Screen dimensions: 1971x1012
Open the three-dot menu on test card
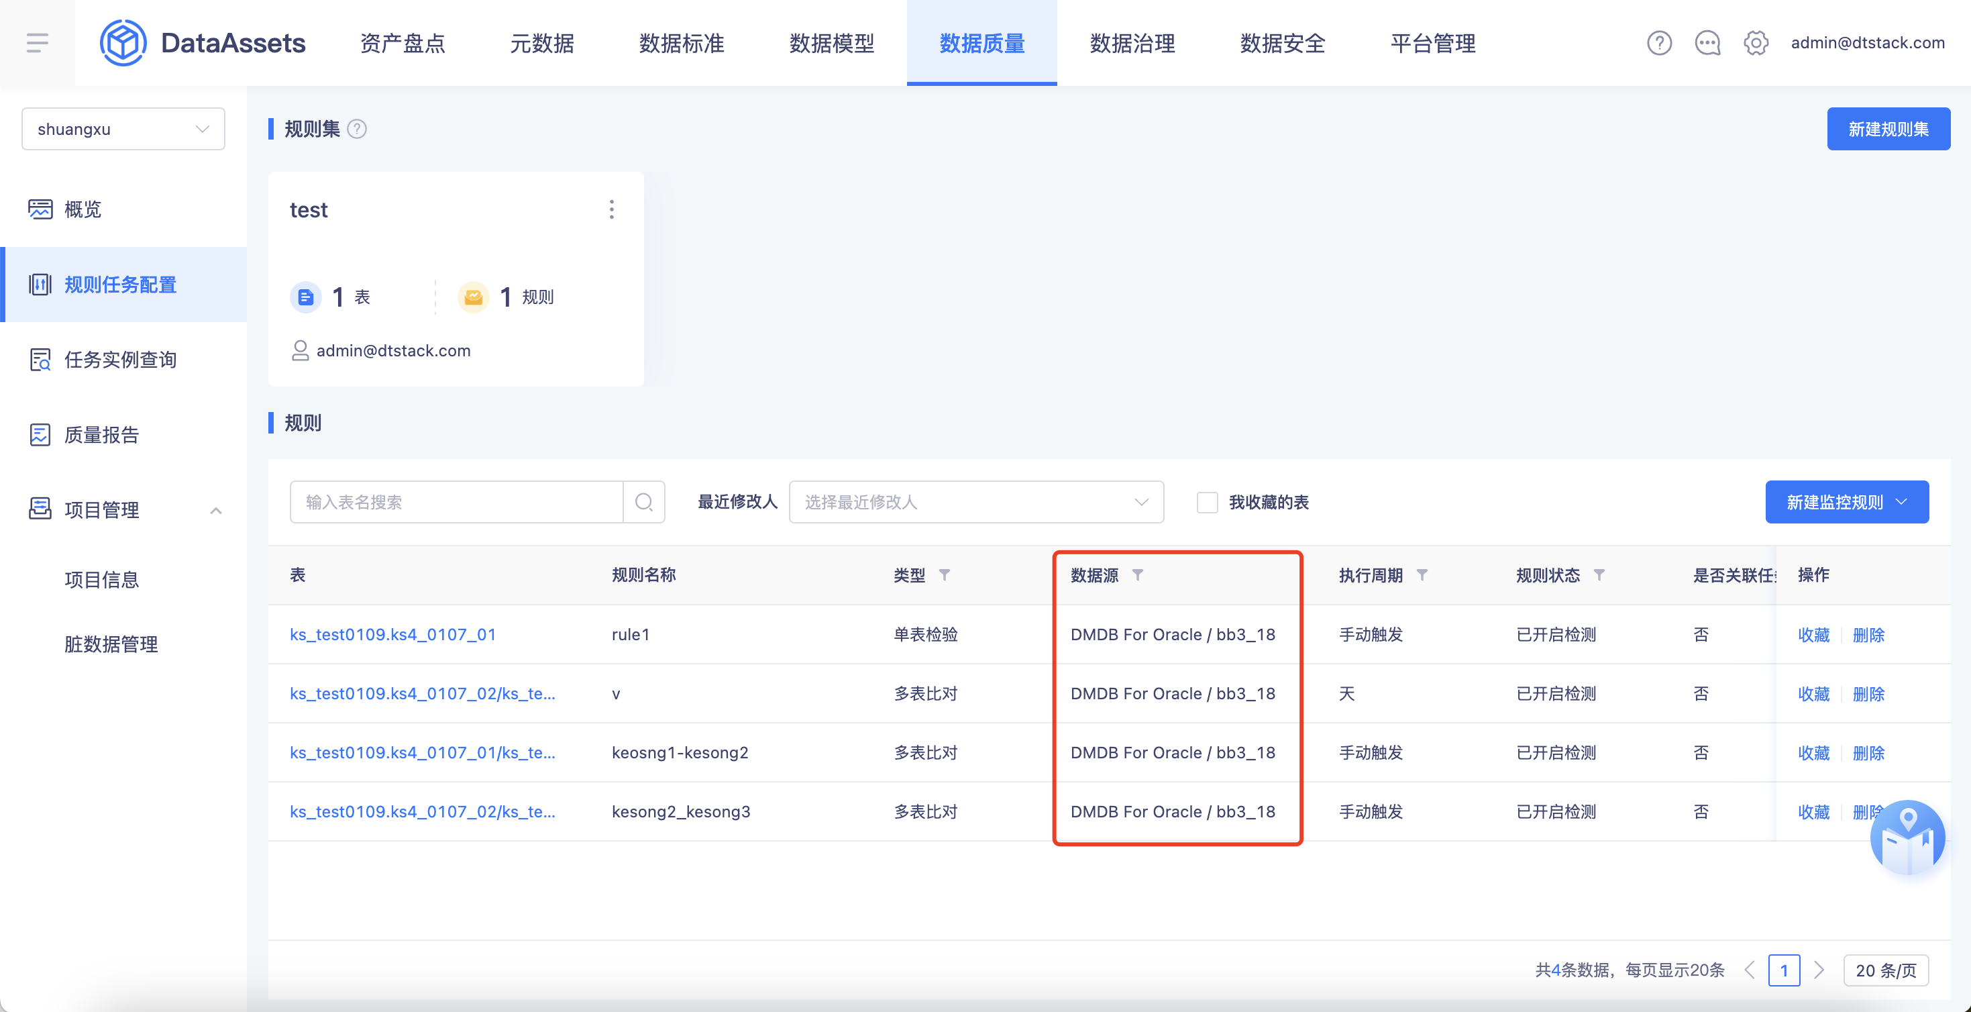pyautogui.click(x=611, y=210)
